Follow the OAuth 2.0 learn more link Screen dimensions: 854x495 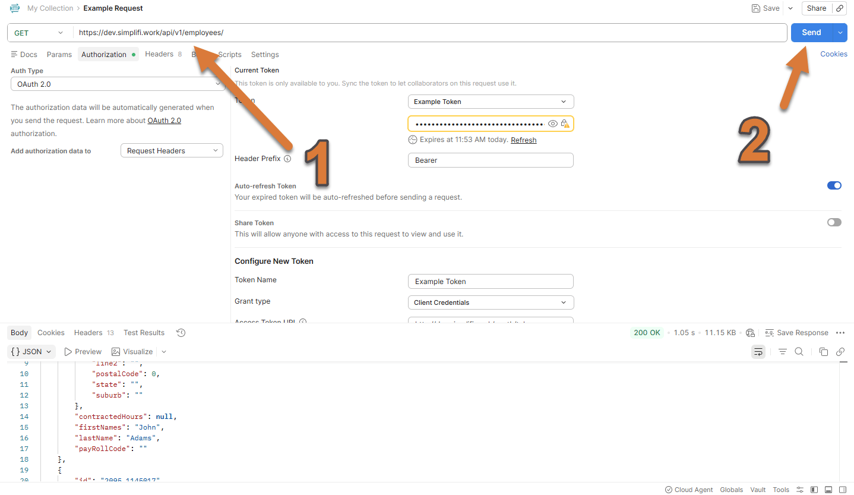click(x=165, y=121)
